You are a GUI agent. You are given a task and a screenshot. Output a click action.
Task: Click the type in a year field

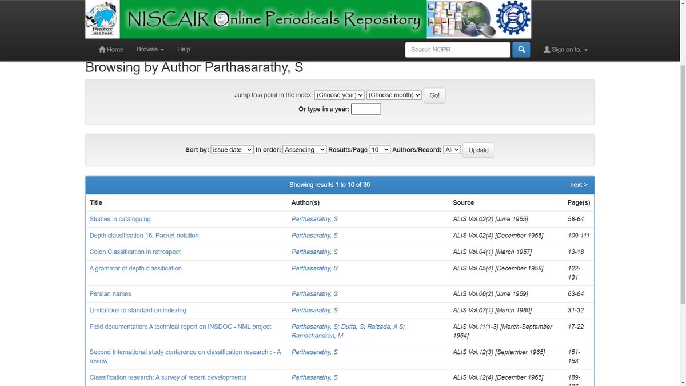point(366,109)
